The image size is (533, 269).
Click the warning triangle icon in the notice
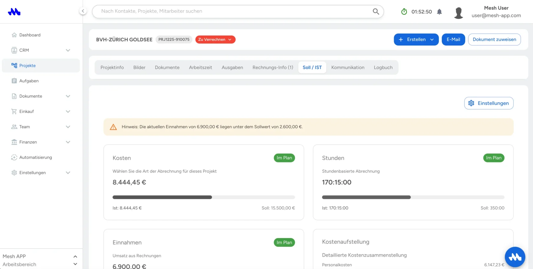[113, 127]
